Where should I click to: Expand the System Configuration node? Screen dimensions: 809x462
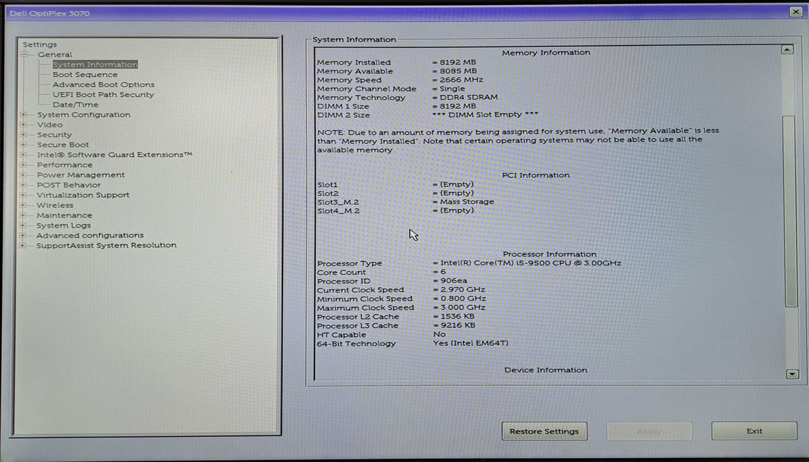coord(24,115)
